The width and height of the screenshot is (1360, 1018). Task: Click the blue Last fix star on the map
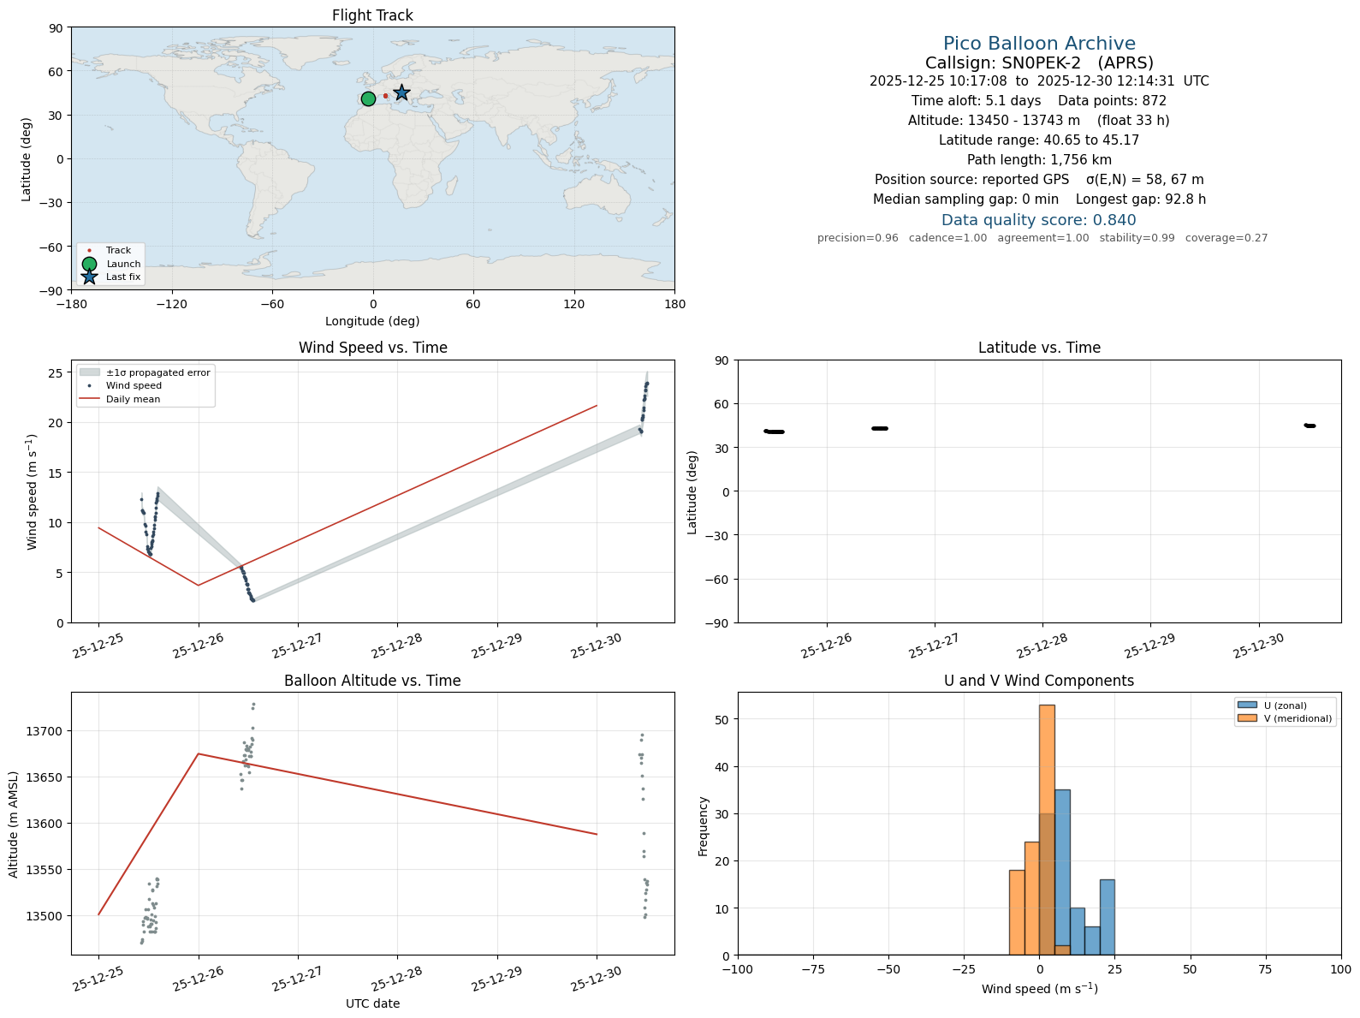click(401, 92)
